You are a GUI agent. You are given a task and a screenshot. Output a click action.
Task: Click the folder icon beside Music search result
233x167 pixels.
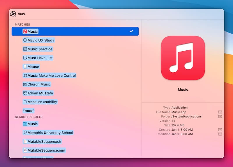(25, 124)
